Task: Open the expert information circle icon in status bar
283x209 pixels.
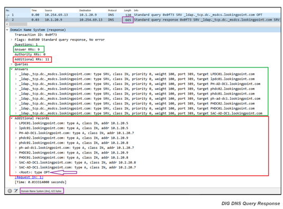Action: [10, 191]
